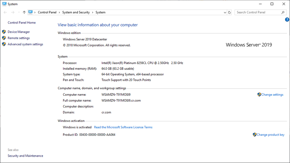
Task: Click the Back navigation arrow
Action: (5, 12)
